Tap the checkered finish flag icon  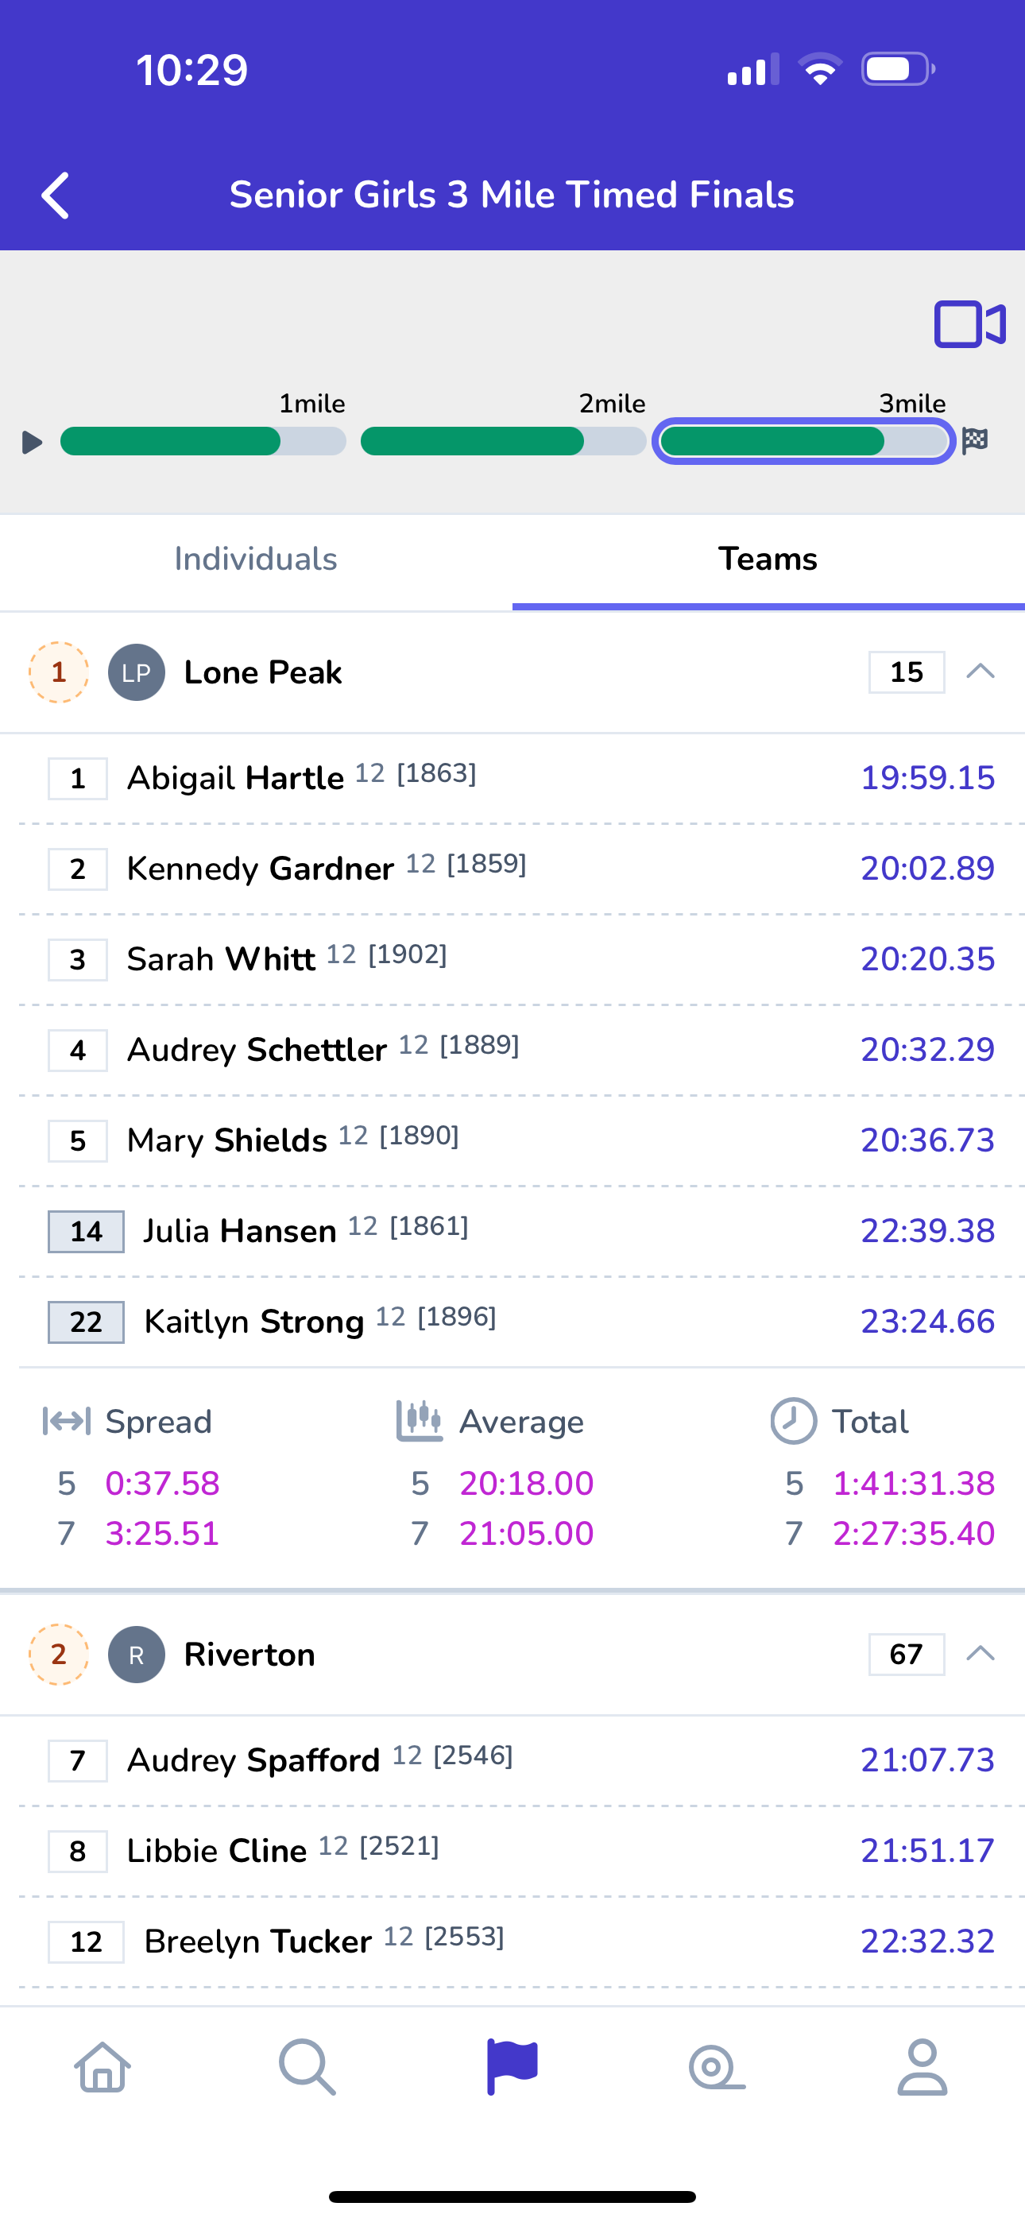975,440
